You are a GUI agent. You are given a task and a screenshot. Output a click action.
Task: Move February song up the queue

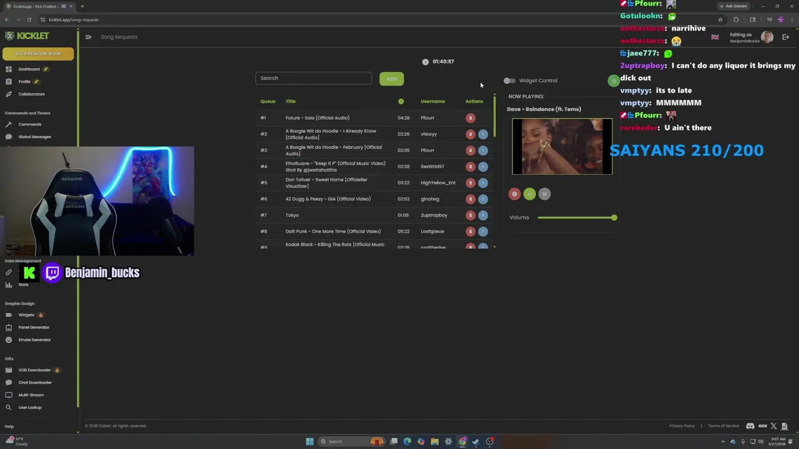tap(483, 150)
